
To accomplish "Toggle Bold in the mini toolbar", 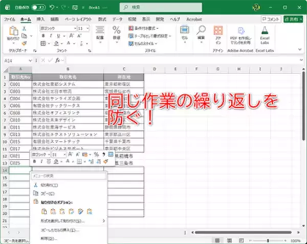I will 34,161.
